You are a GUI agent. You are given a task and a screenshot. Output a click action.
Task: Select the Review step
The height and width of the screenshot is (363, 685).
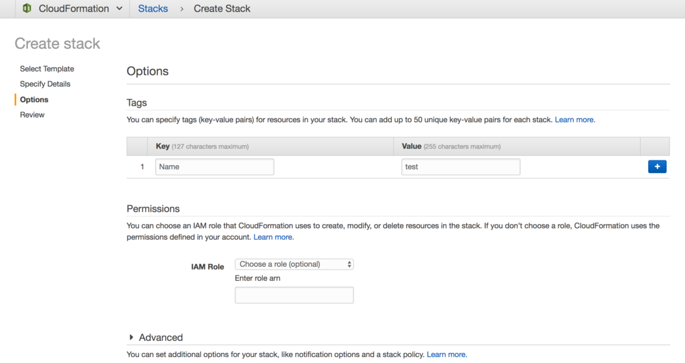pyautogui.click(x=32, y=115)
